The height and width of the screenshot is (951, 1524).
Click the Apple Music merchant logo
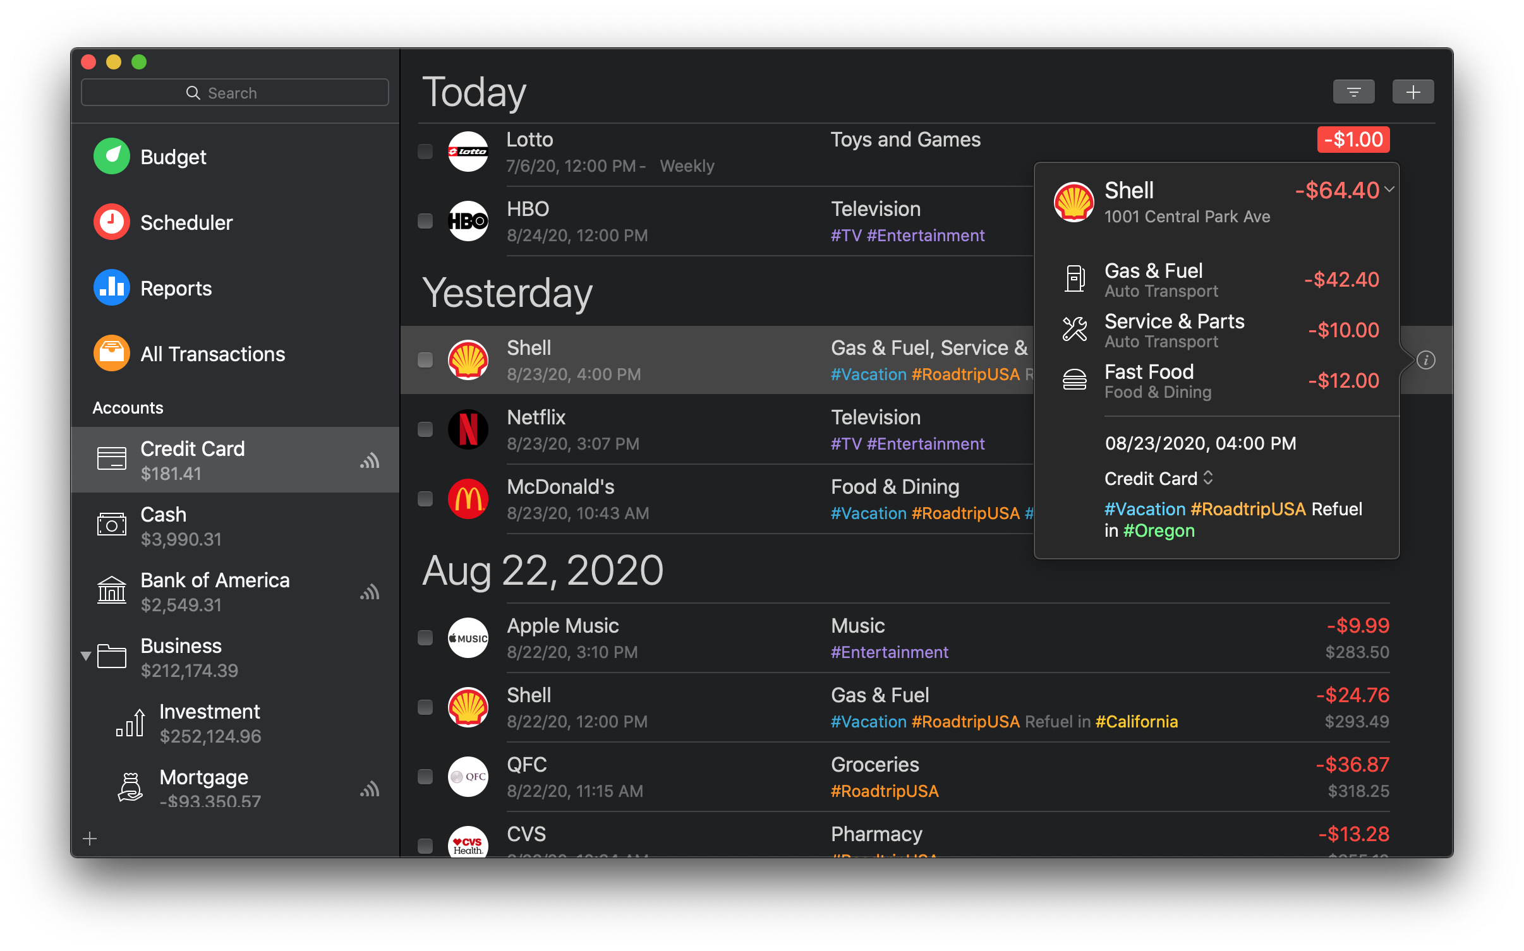pyautogui.click(x=468, y=638)
